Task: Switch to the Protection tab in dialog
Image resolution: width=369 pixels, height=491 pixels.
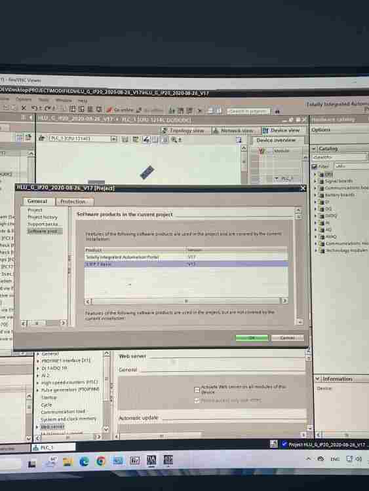Action: coord(74,202)
